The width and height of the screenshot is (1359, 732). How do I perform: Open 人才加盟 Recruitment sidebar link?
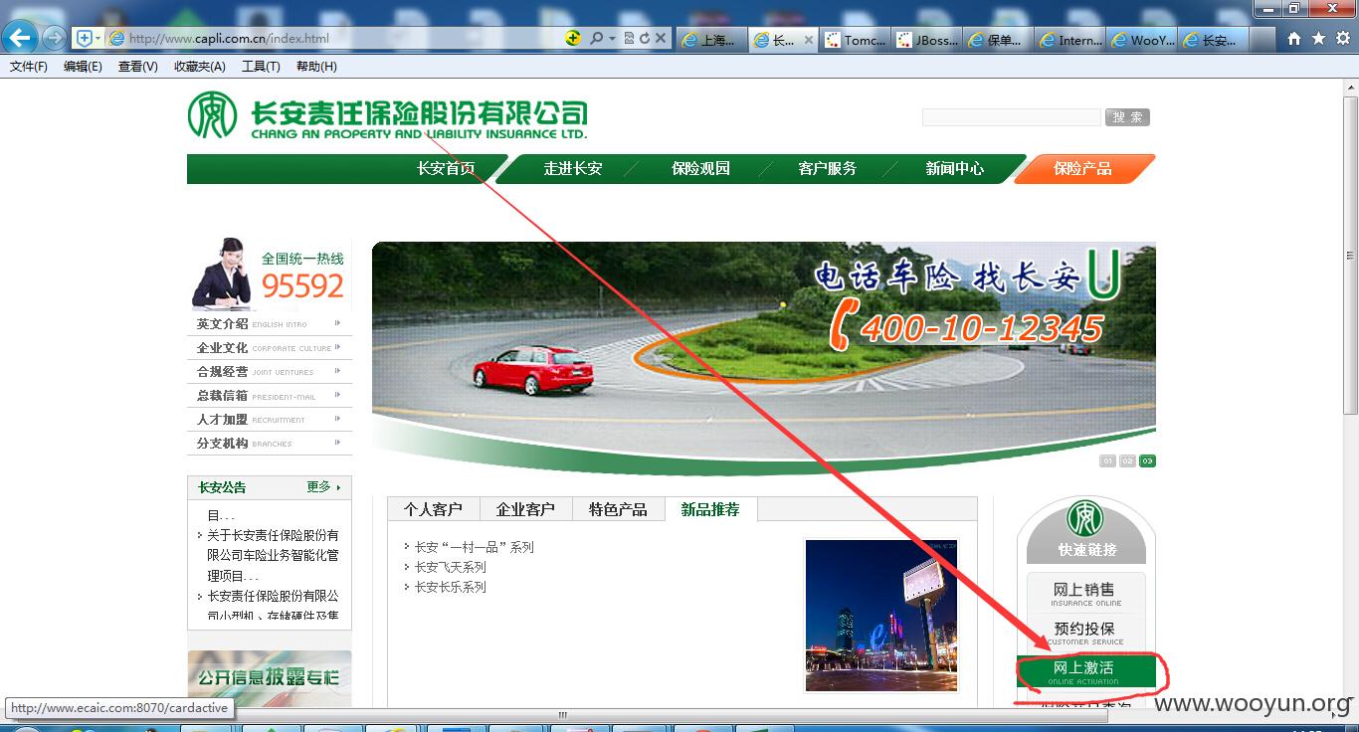(270, 420)
